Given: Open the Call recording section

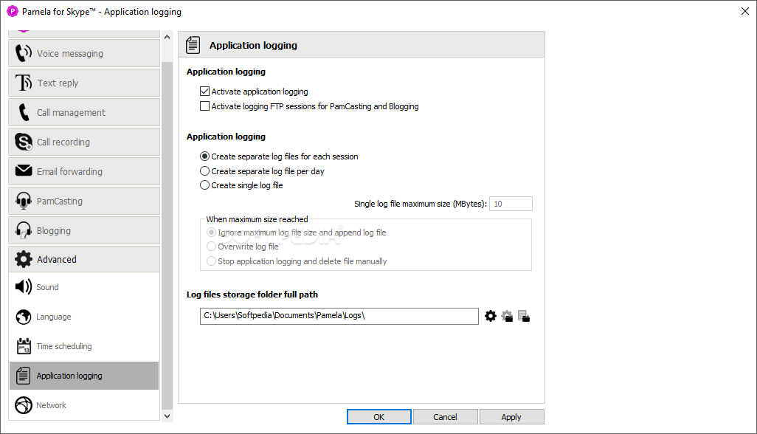Looking at the screenshot, I should click(84, 142).
